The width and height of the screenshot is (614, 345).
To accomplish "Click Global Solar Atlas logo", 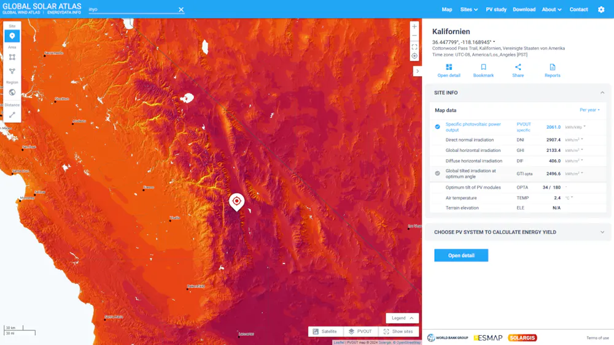I will (42, 6).
